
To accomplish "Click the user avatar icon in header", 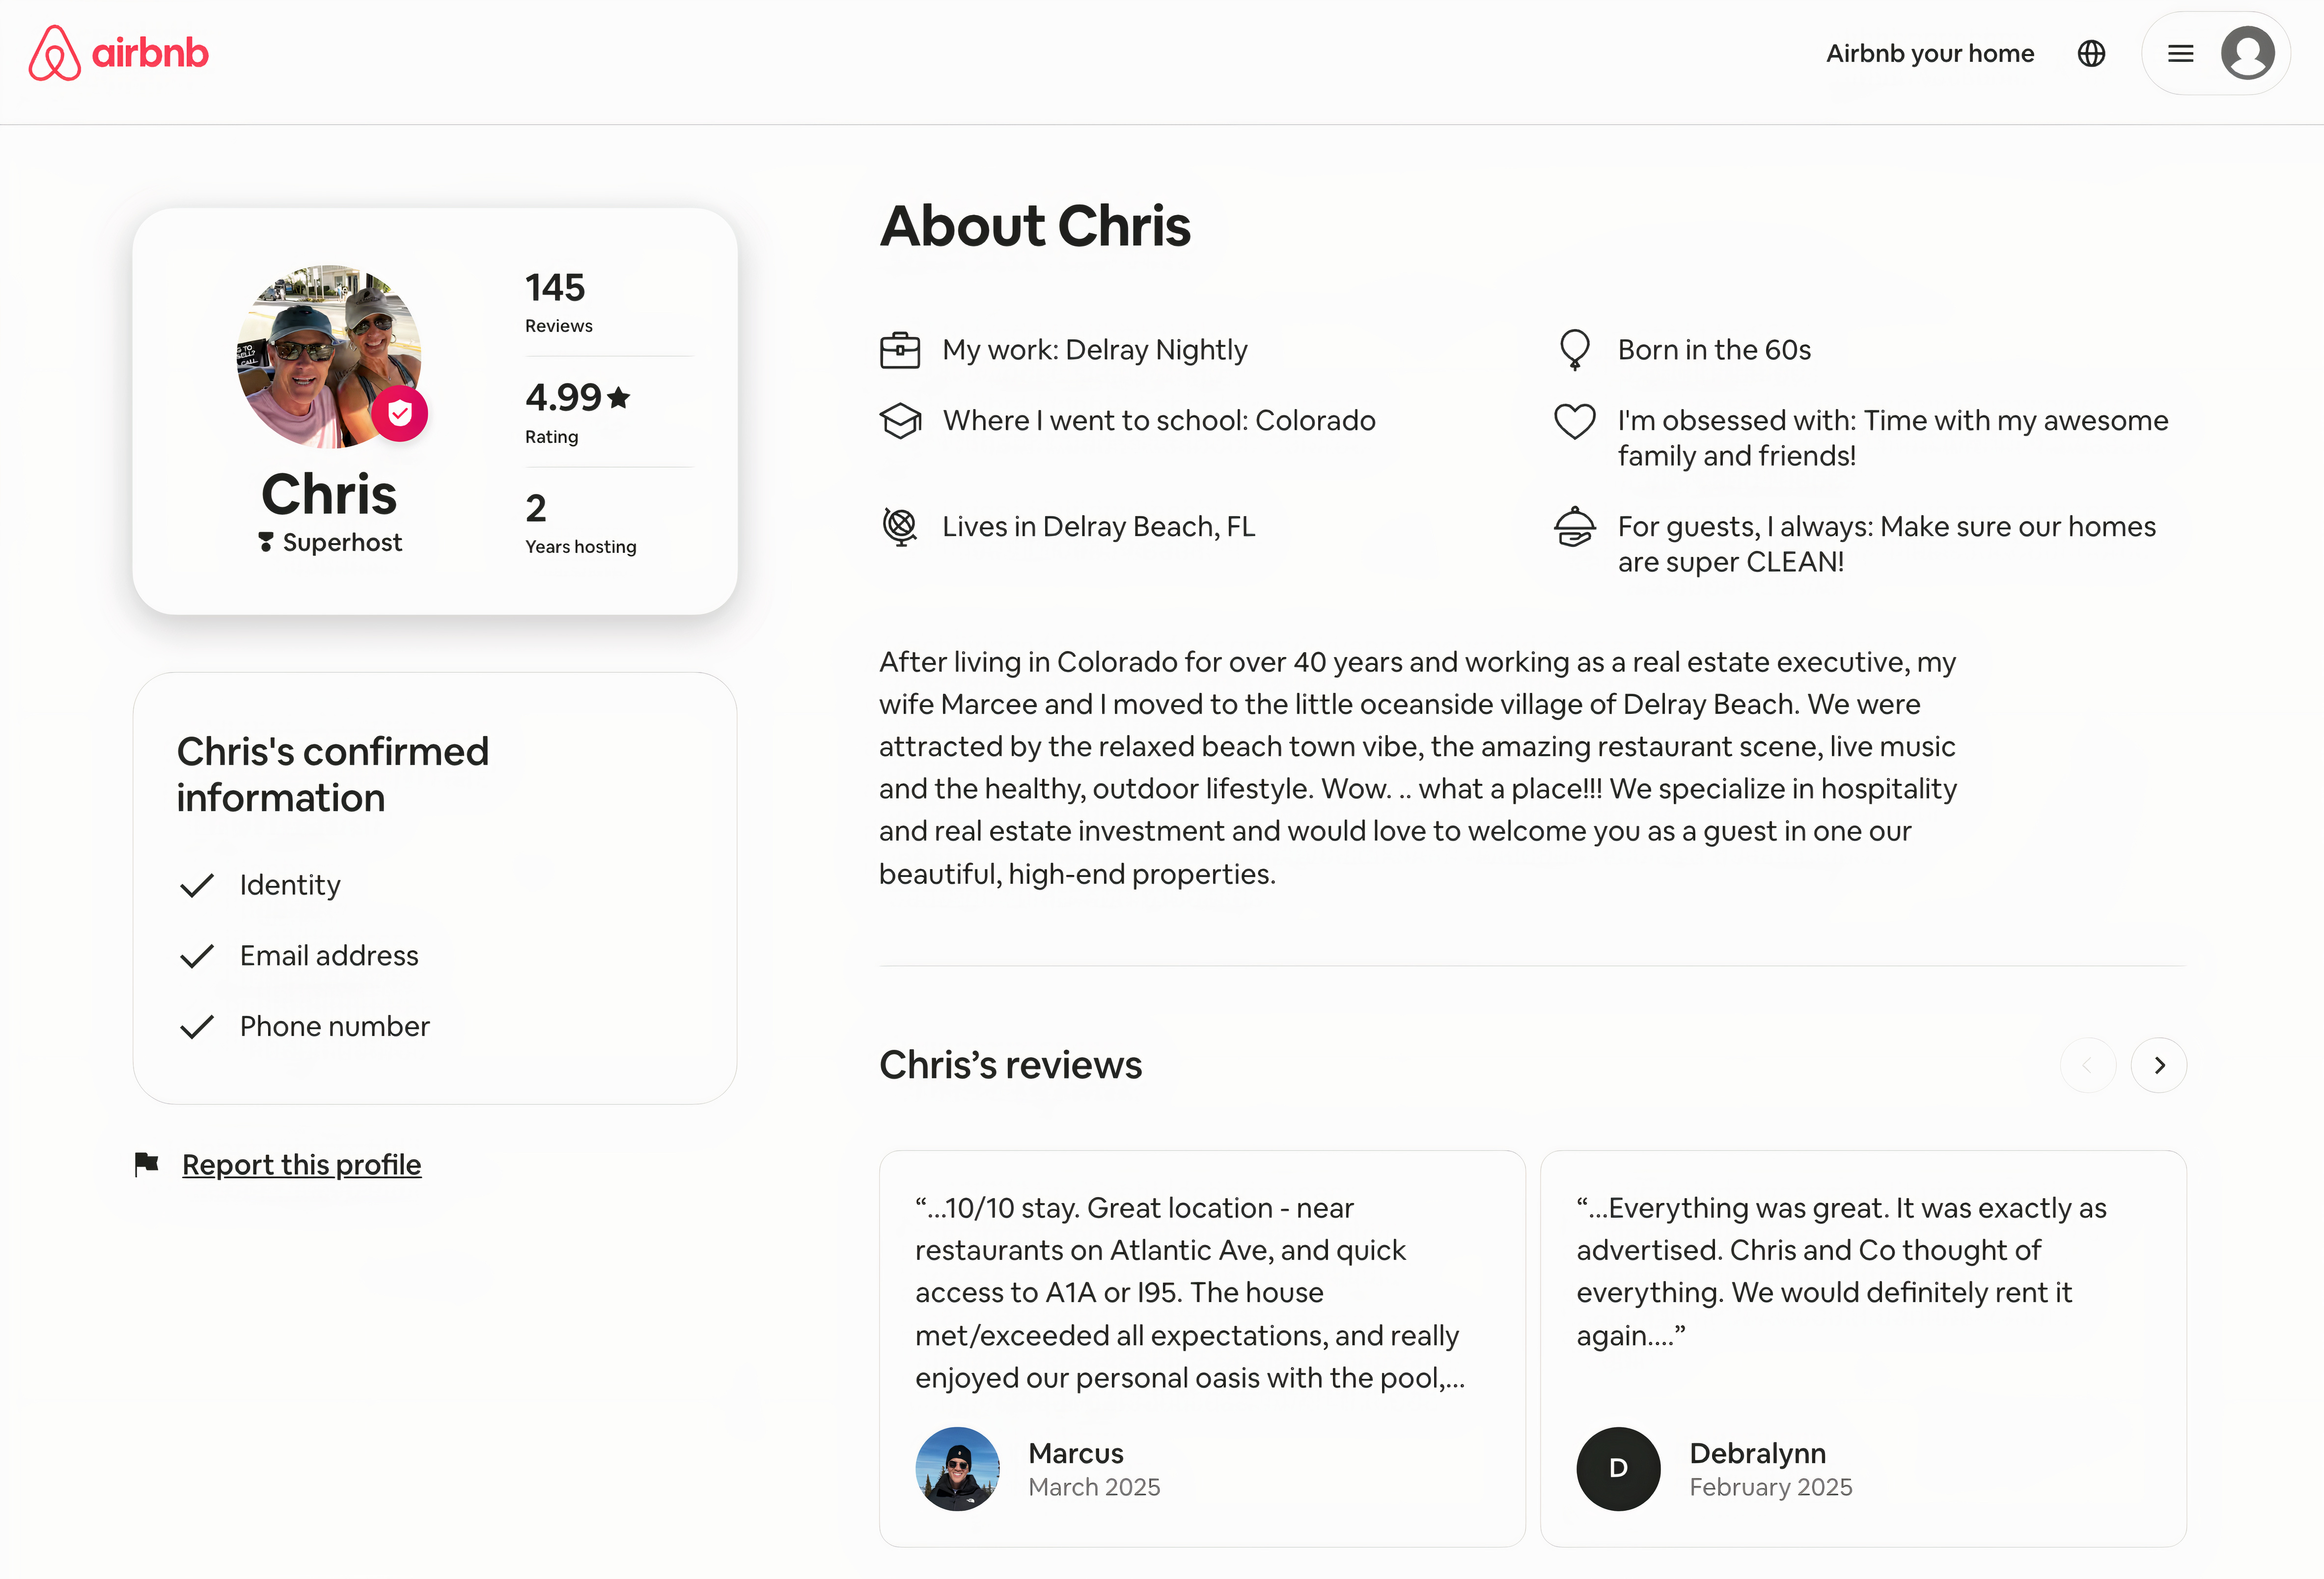I will (2248, 53).
